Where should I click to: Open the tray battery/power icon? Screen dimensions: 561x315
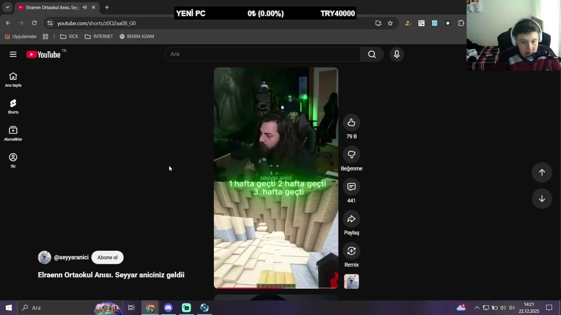click(x=494, y=308)
